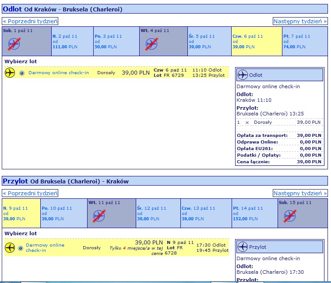Go to the return-flight Poprzedni tydzień link
This screenshot has height=283, width=331.
30,193
